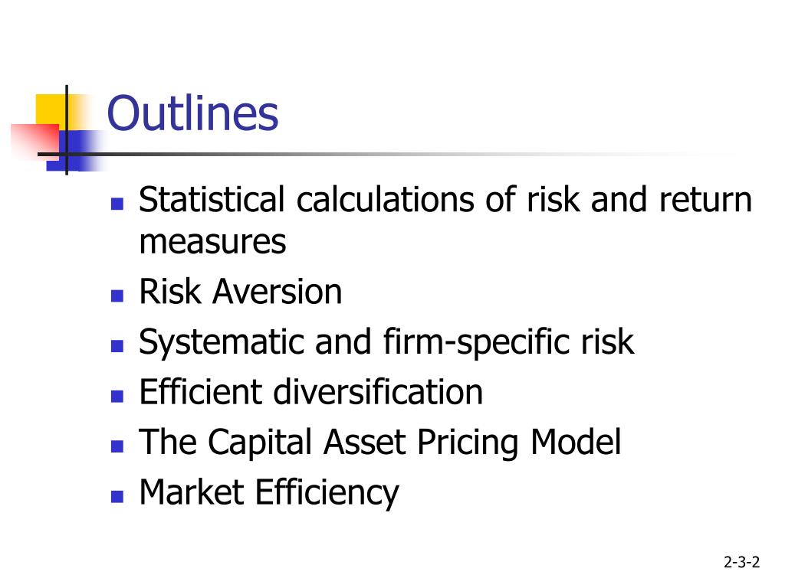Image resolution: width=785 pixels, height=588 pixels.
Task: Select the blue bullet beside Statistical calculations
Action: pos(117,204)
